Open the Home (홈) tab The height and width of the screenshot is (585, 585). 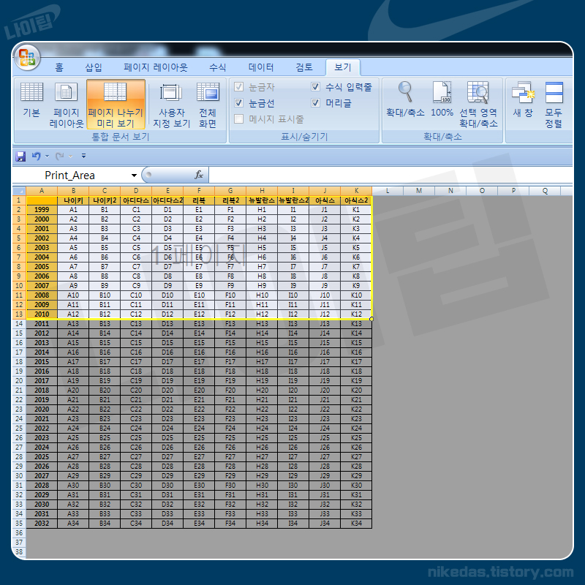(x=59, y=67)
